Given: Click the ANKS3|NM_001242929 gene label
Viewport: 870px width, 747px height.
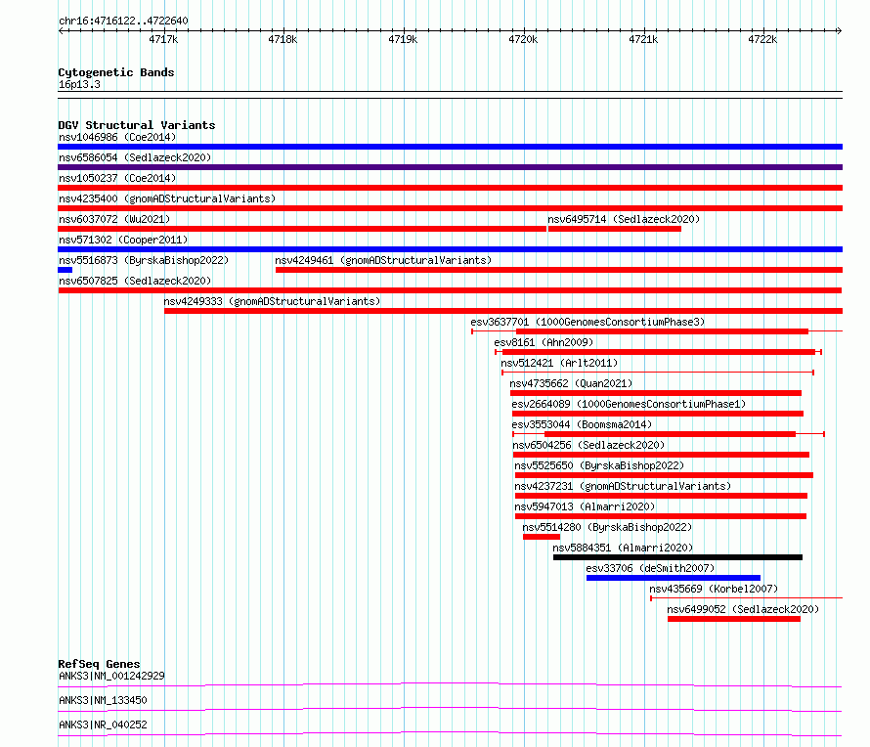Looking at the screenshot, I should tap(111, 676).
